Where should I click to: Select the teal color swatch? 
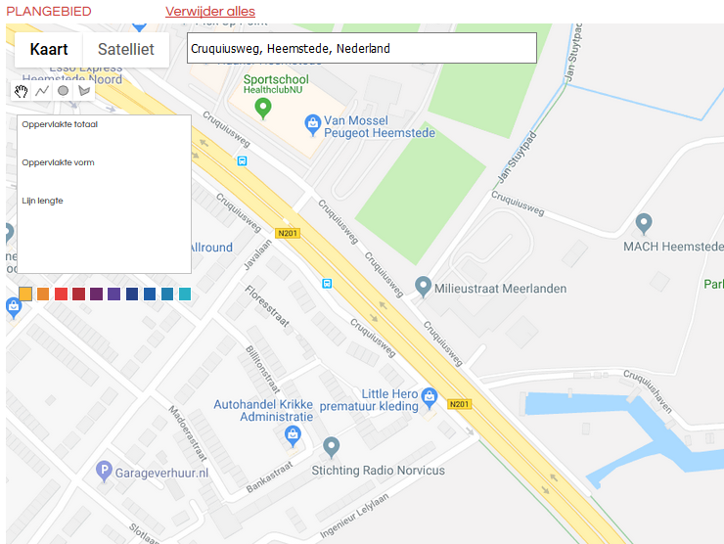[x=185, y=294]
